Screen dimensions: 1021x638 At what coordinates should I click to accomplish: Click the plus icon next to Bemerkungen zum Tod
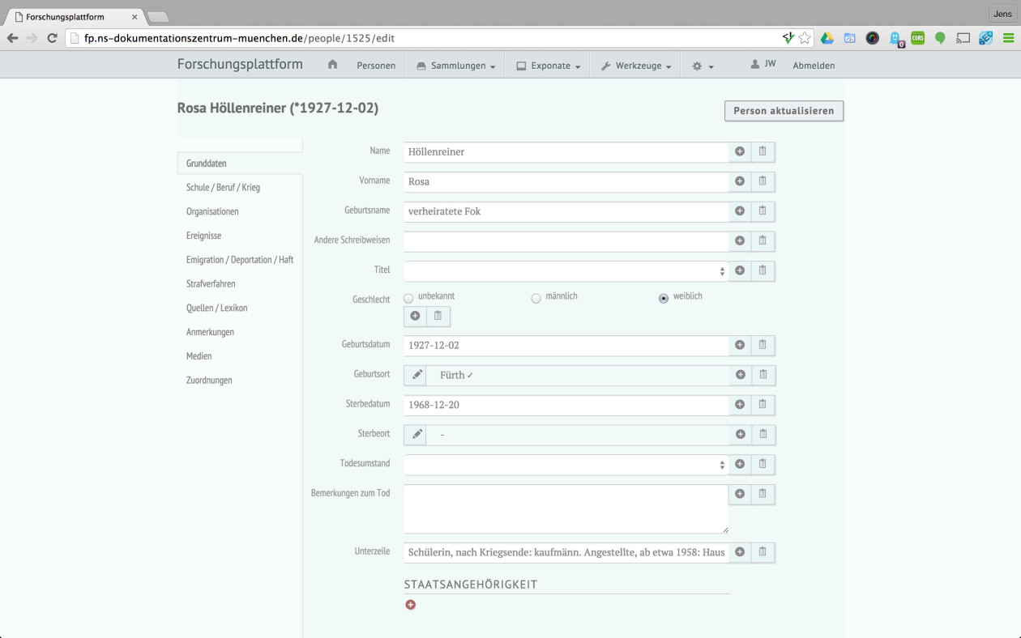(740, 494)
